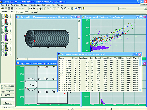Select row with time 10:33:12.241648

pyautogui.click(x=98, y=60)
